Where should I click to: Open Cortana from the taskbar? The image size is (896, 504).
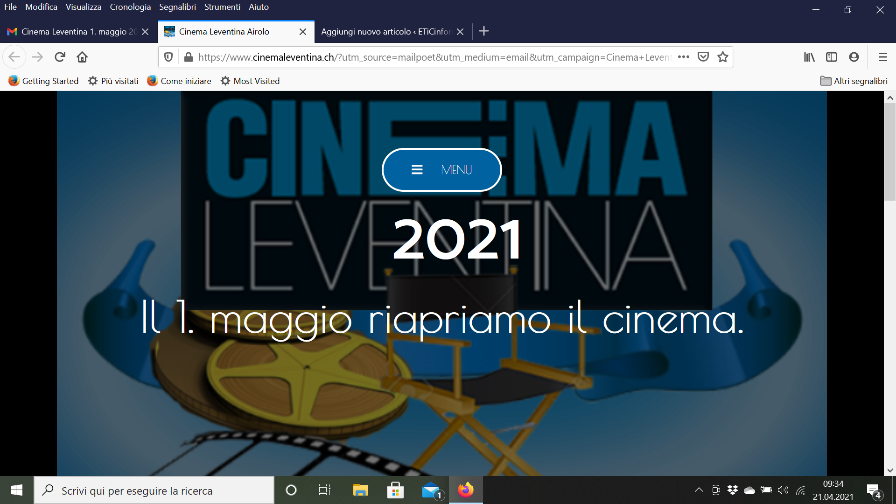pyautogui.click(x=291, y=490)
